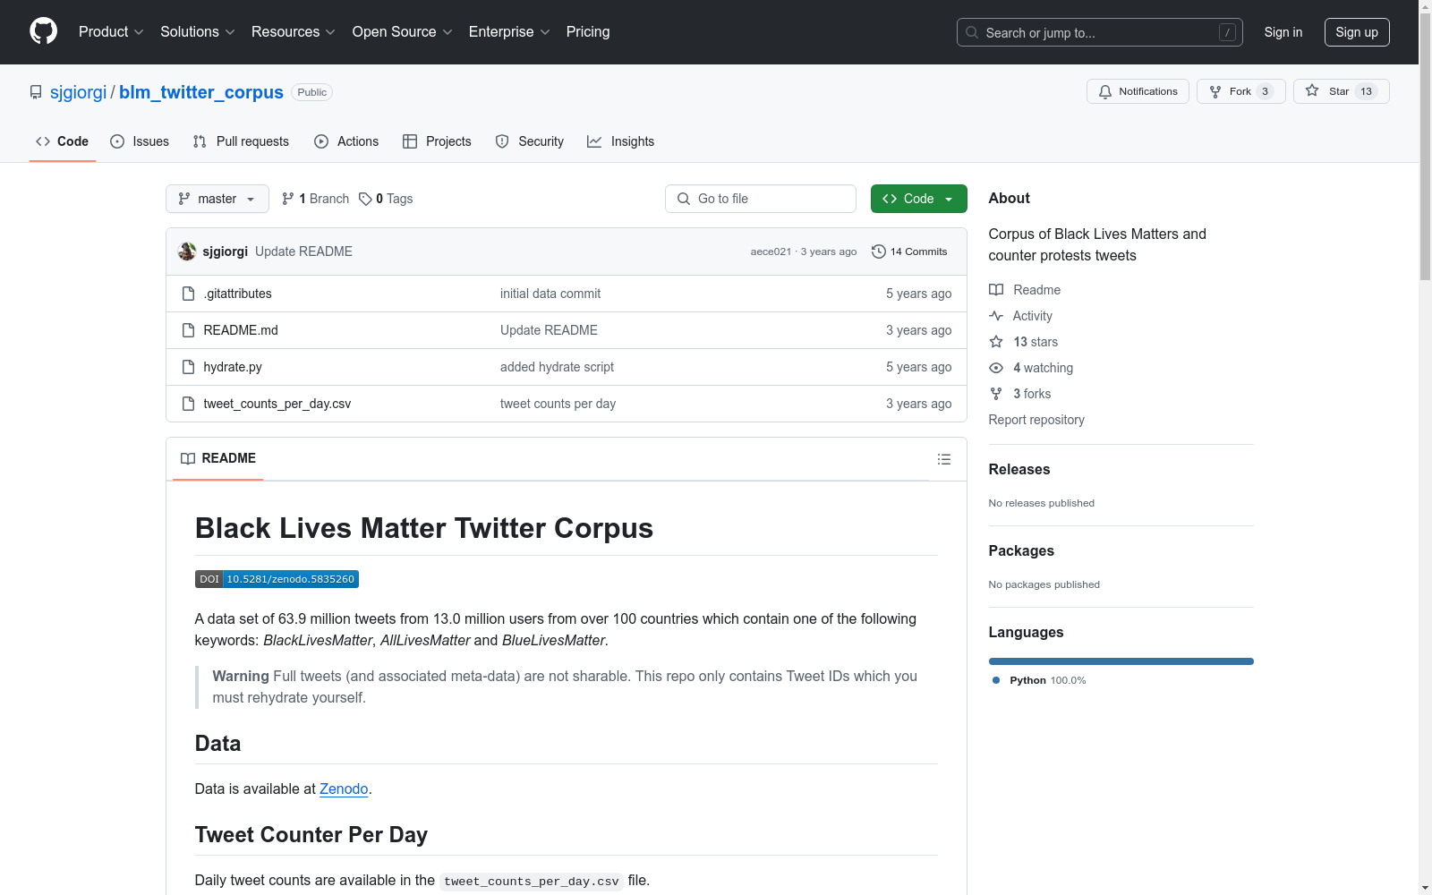Click the book icon in README tab
Image resolution: width=1432 pixels, height=895 pixels.
188,458
